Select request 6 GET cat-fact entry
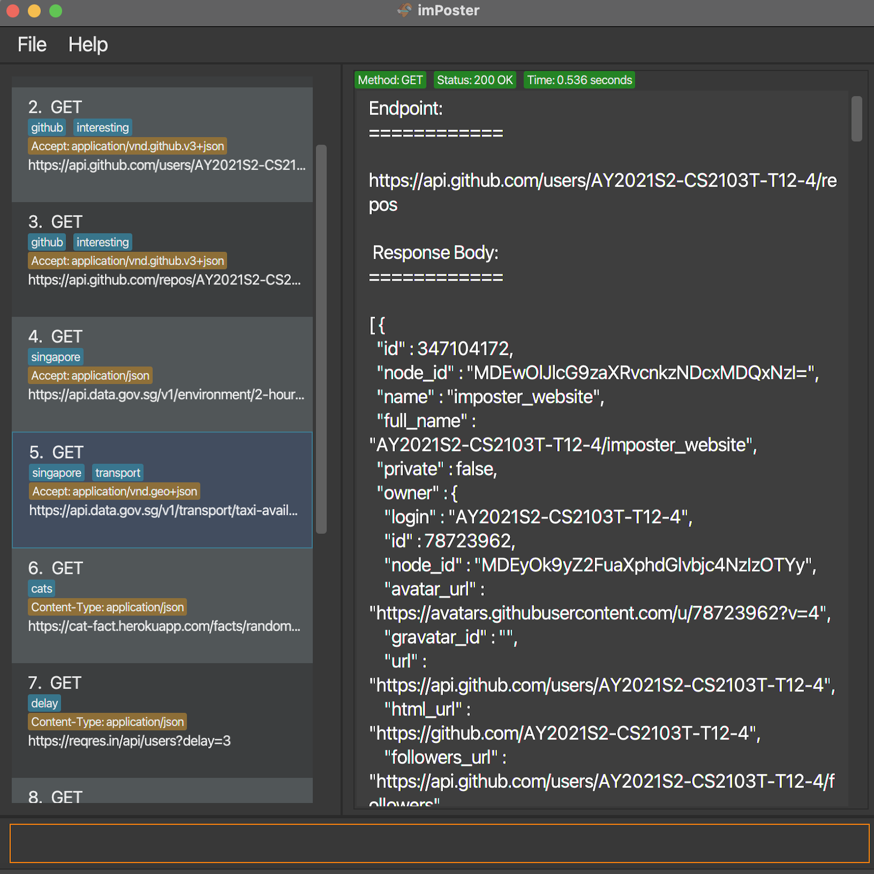 (x=162, y=606)
